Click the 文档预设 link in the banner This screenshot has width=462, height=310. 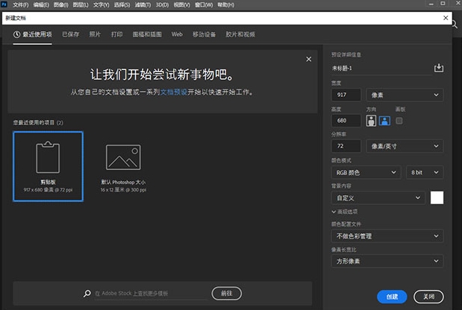[175, 92]
